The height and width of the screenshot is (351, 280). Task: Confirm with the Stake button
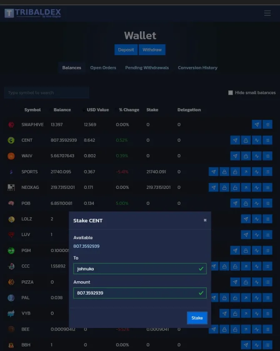pyautogui.click(x=197, y=318)
